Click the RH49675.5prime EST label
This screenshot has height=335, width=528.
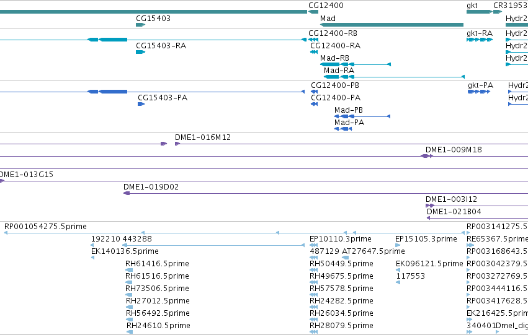coord(341,277)
